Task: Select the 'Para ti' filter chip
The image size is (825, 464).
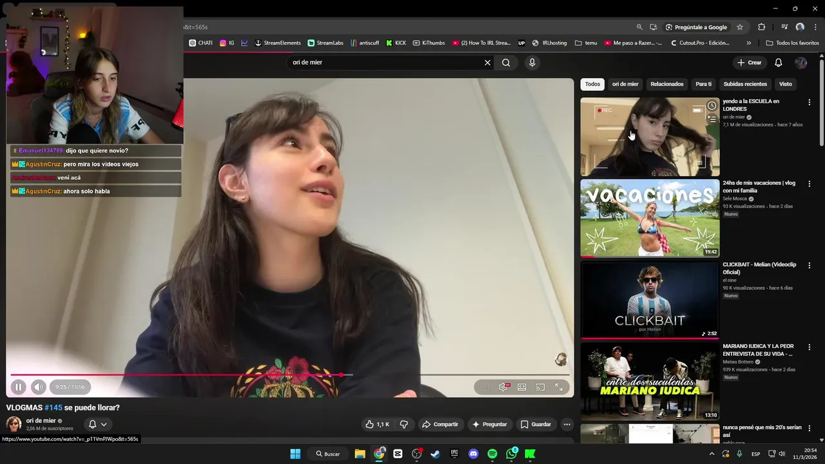Action: [704, 84]
